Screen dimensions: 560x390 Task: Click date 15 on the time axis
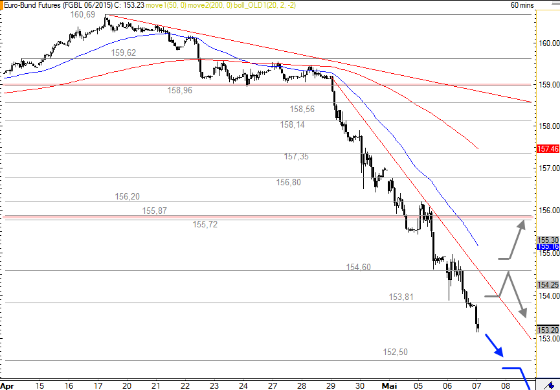click(39, 386)
